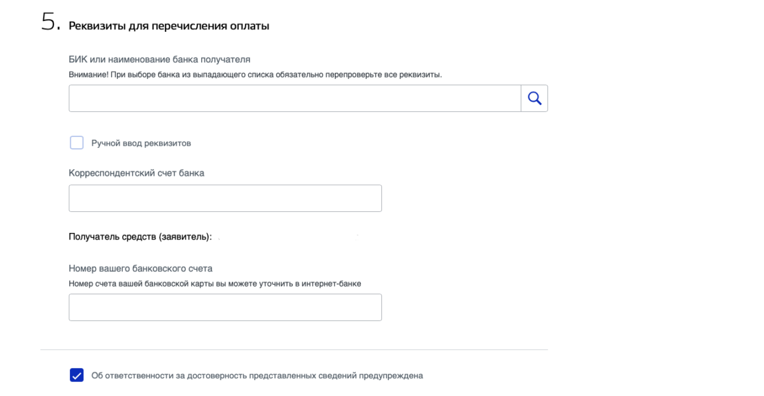Uncheck the responsibility acknowledgement checkbox

76,375
